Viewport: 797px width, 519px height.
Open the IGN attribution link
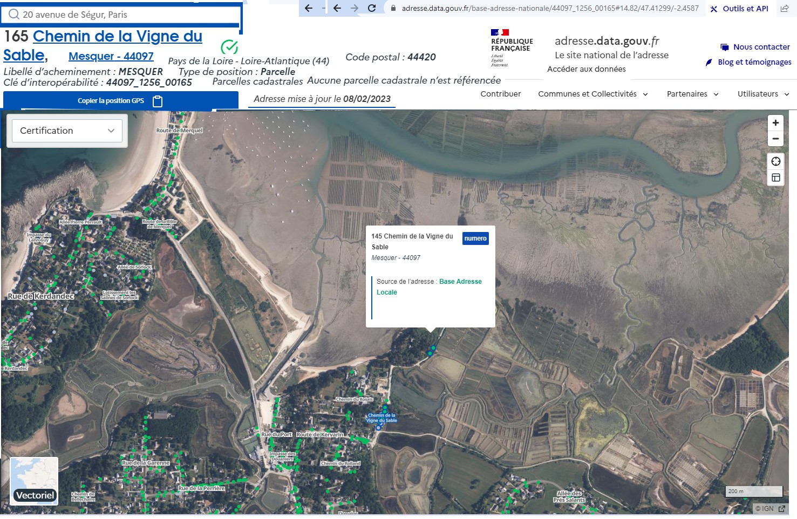(770, 509)
